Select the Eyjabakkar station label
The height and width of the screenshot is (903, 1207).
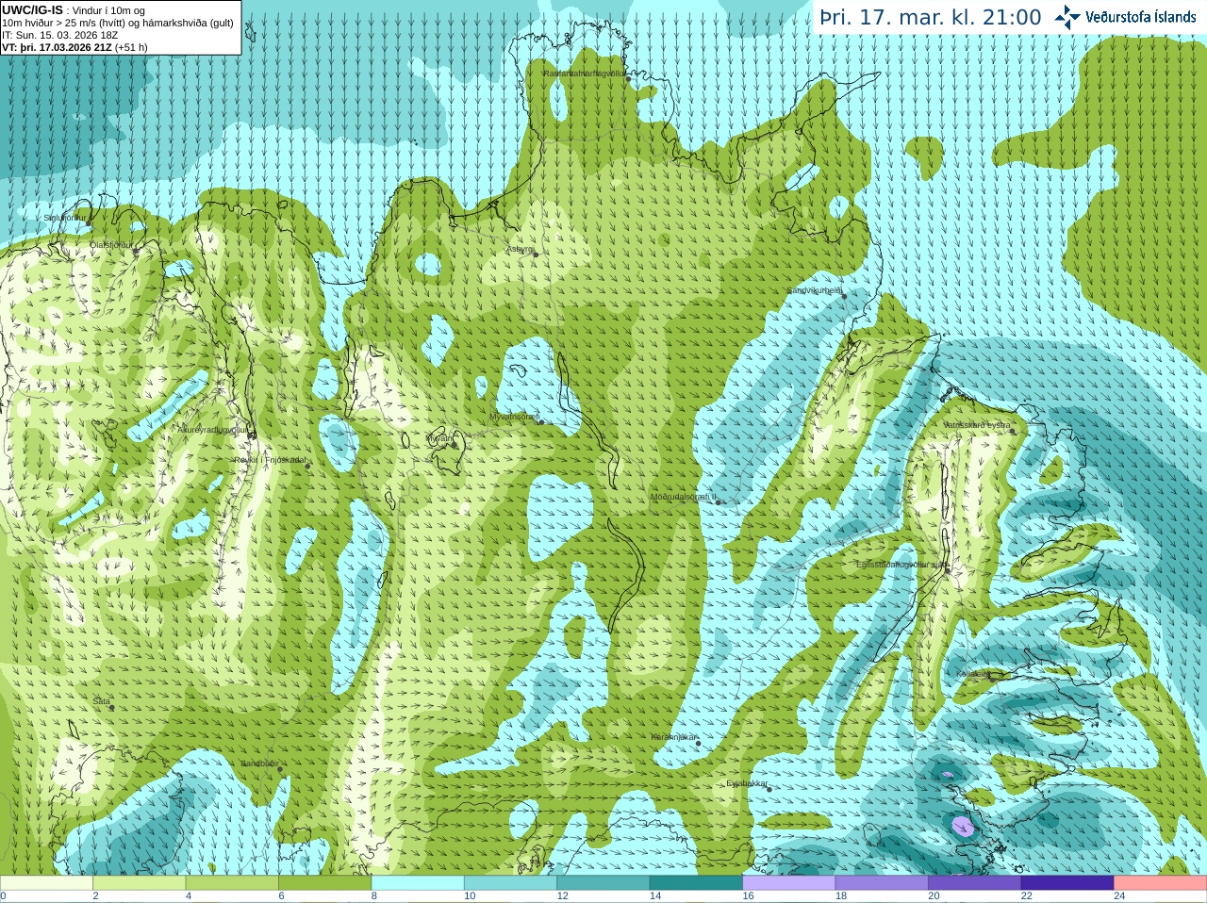(x=747, y=783)
